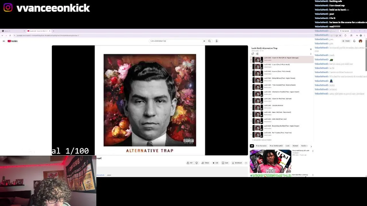Open options for Untold Story Of Lucki video

[x=313, y=151]
